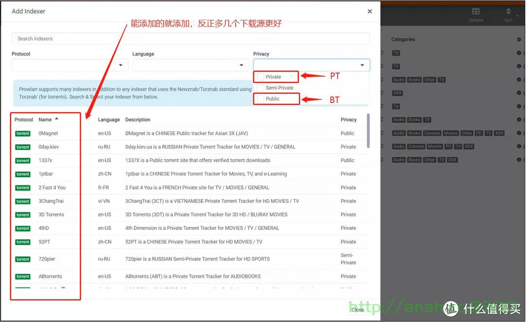Click torrent badge in the 0Magnet row

[x=23, y=133]
